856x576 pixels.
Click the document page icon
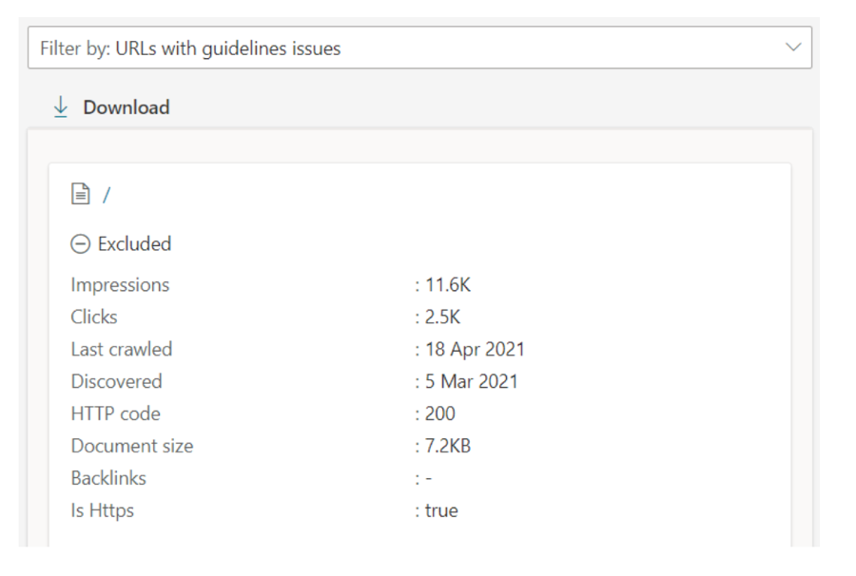tap(81, 195)
